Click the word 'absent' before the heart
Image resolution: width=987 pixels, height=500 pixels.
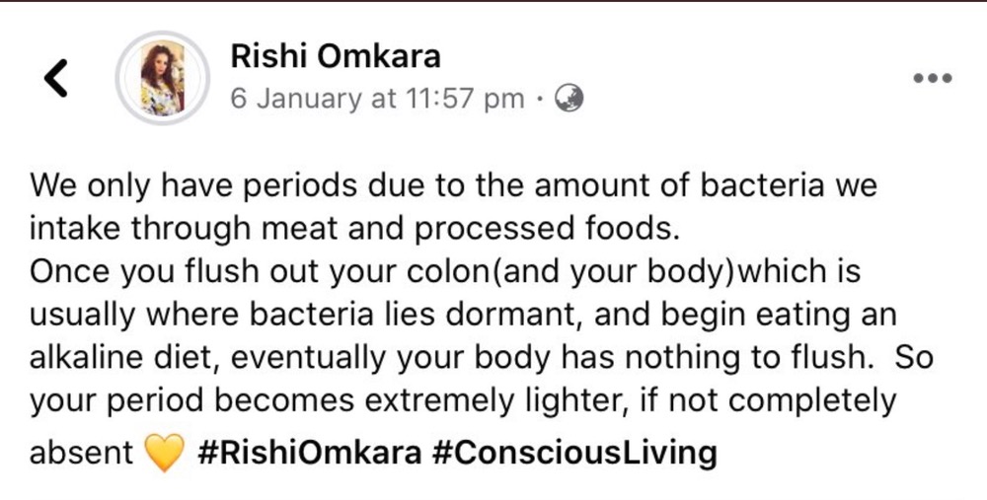(x=82, y=453)
